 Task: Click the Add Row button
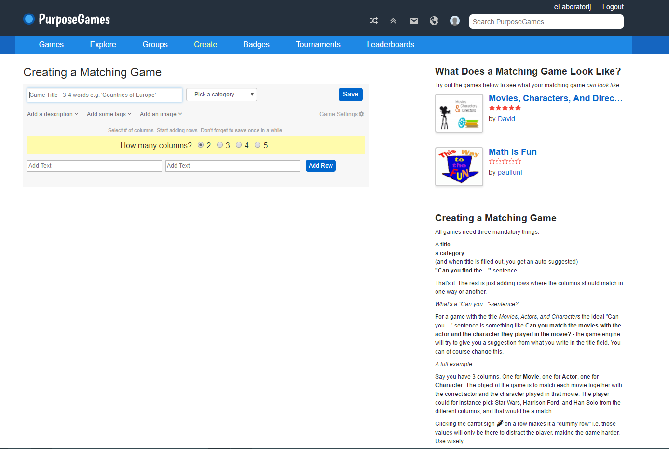click(x=320, y=166)
